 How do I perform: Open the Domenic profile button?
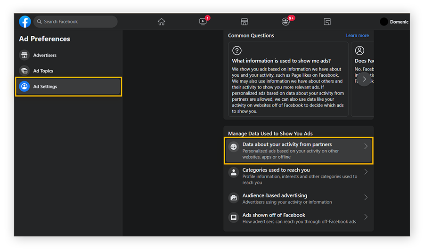(394, 22)
